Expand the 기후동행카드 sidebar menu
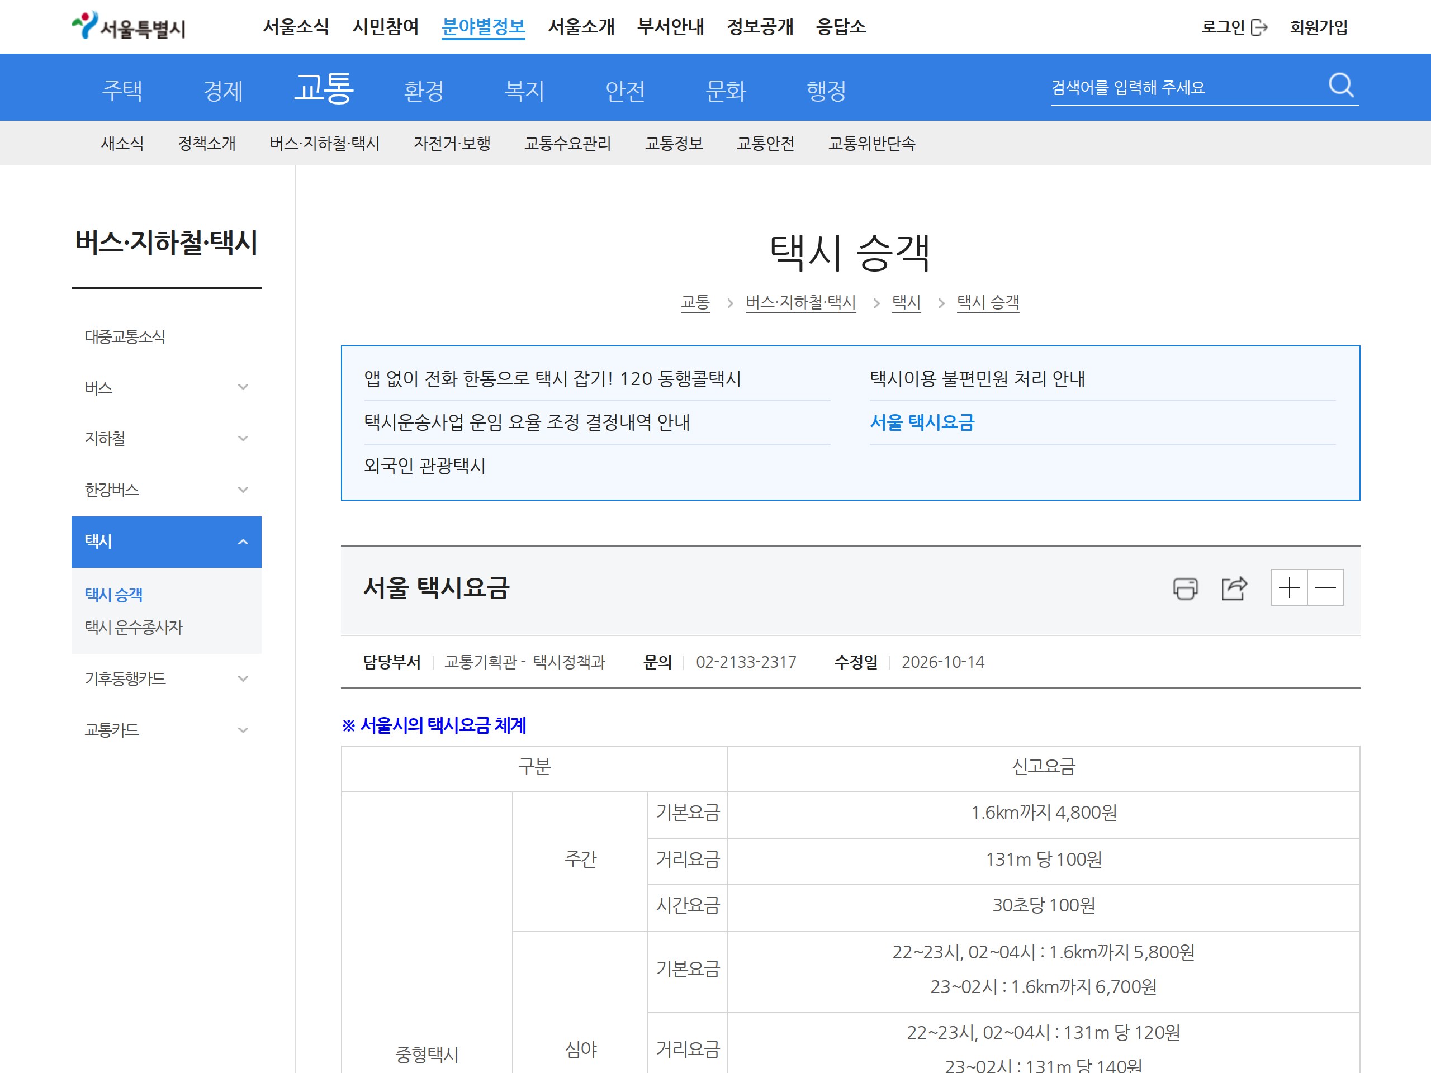The height and width of the screenshot is (1073, 1431). [x=243, y=678]
